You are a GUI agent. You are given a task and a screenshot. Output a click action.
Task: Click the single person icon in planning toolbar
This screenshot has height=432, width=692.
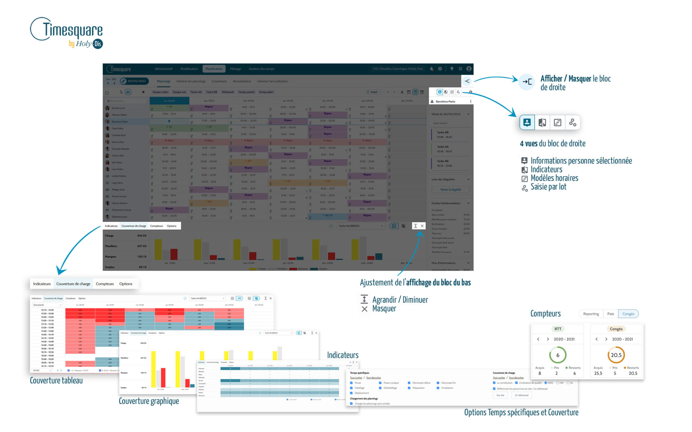[402, 92]
